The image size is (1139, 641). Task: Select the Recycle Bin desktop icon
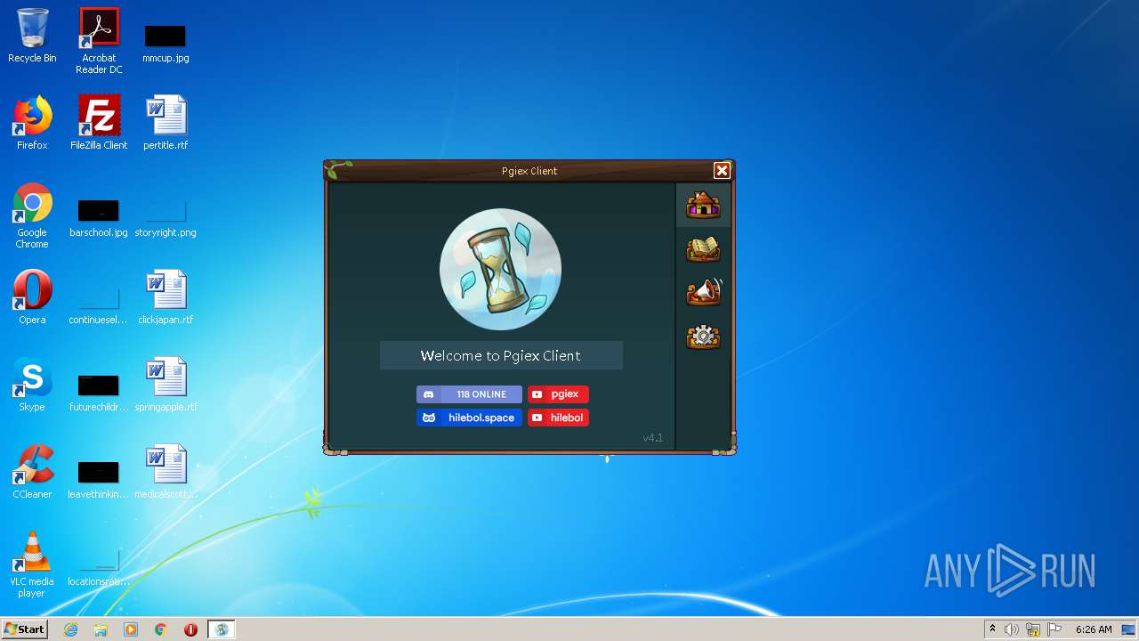(x=32, y=37)
